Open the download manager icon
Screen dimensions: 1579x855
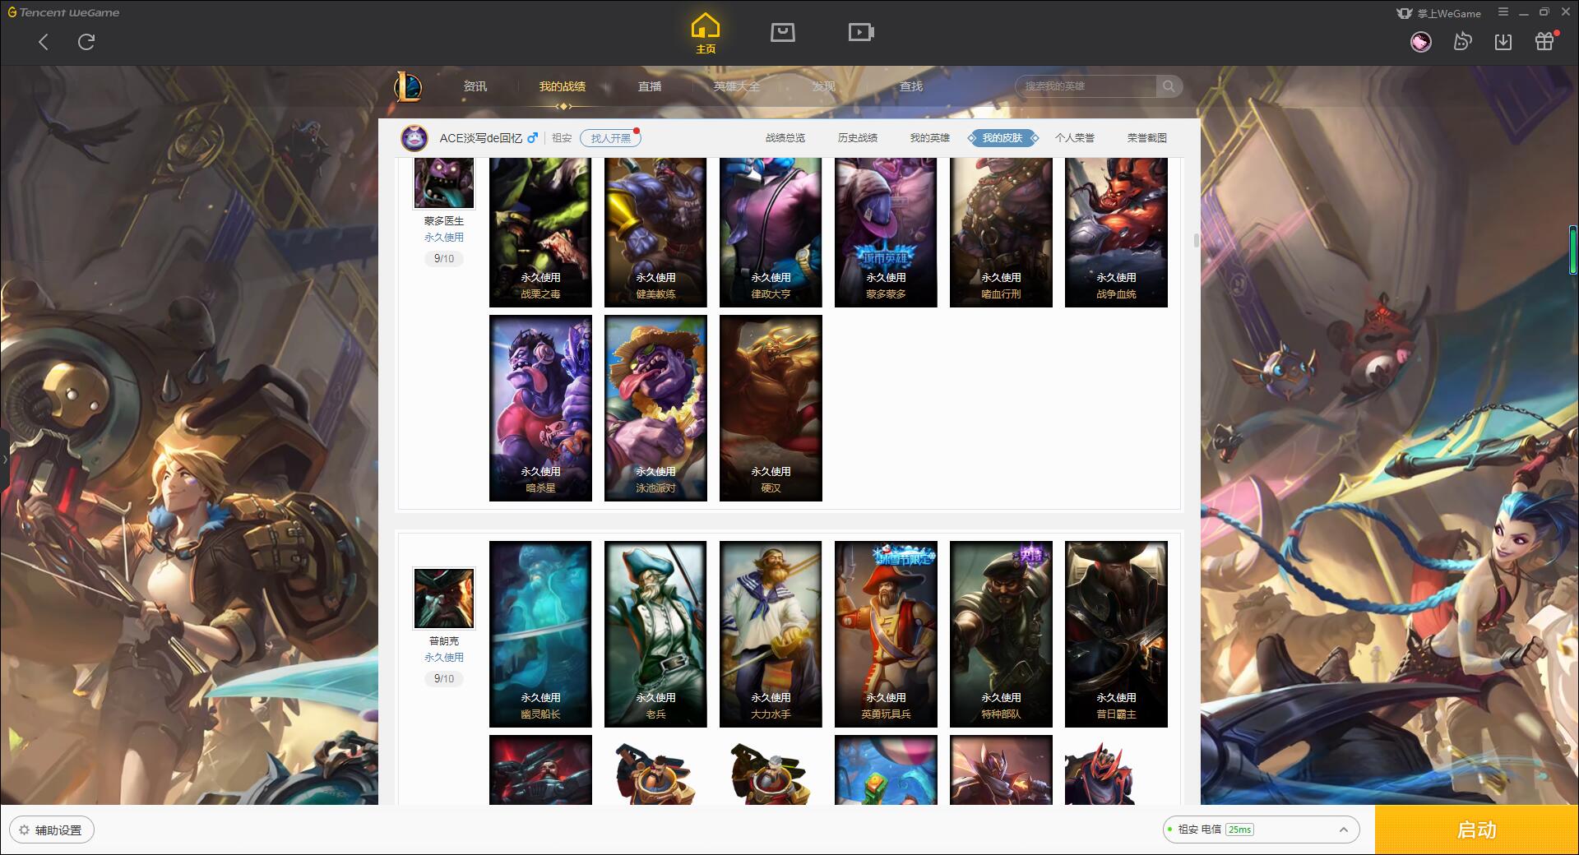(1503, 42)
